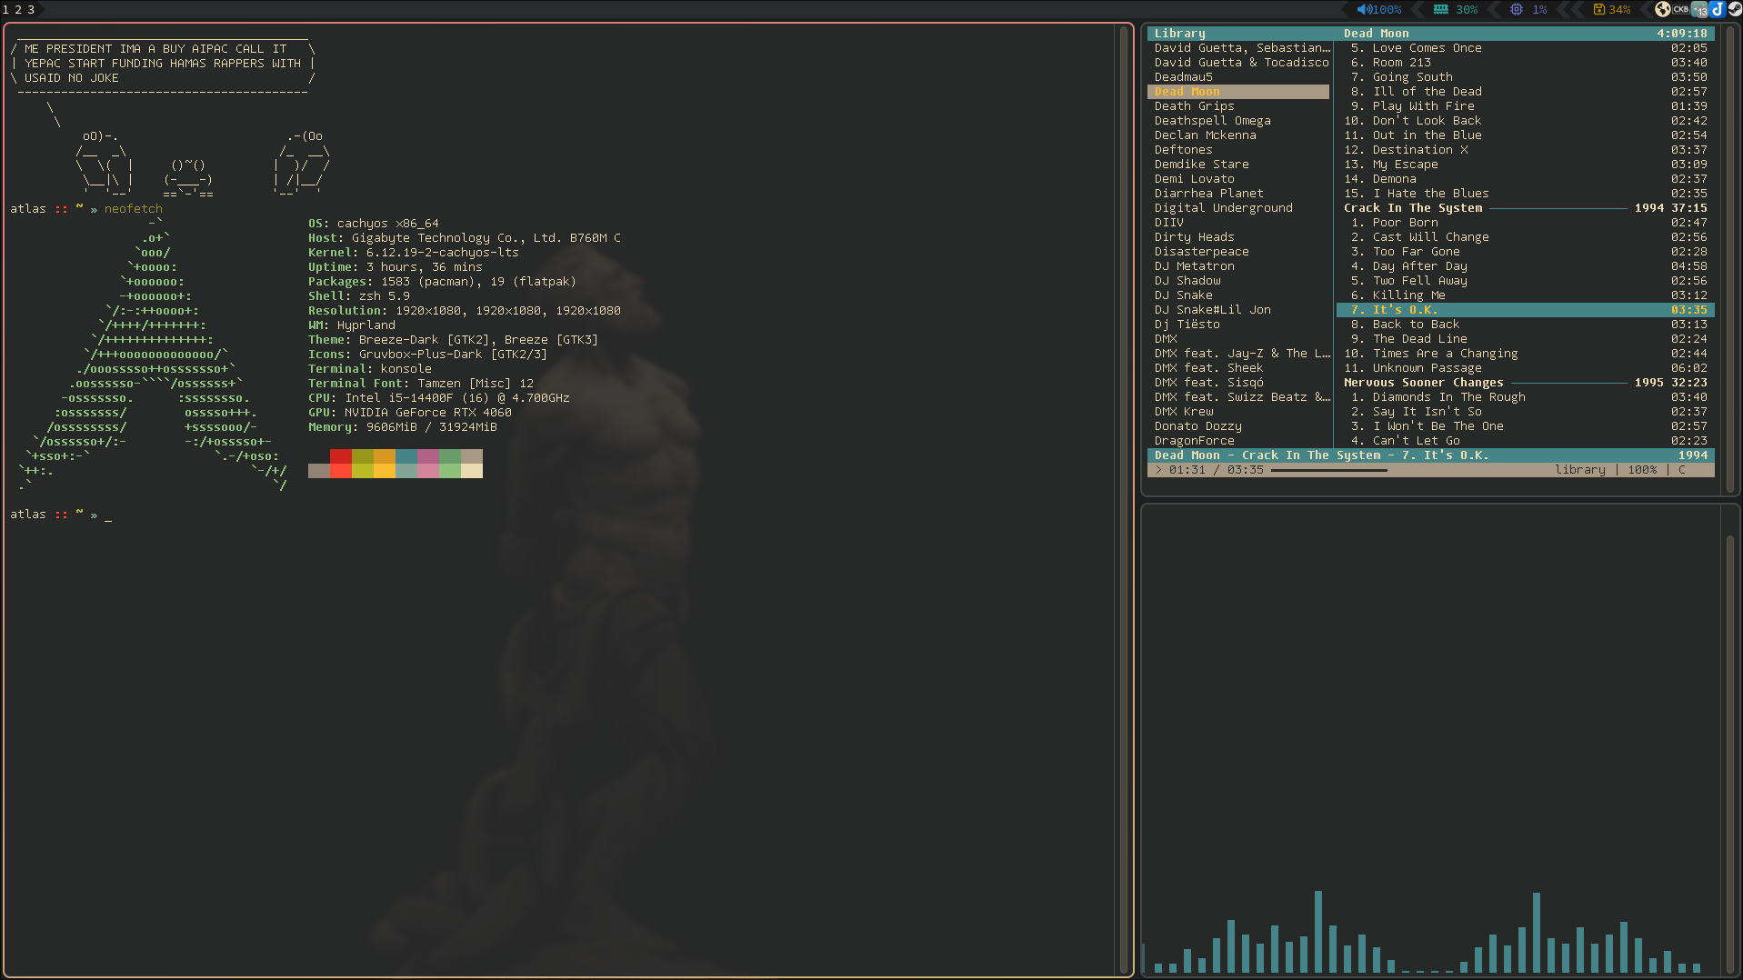The height and width of the screenshot is (980, 1743).
Task: Select Dj Tiësto artist
Action: [x=1238, y=325]
